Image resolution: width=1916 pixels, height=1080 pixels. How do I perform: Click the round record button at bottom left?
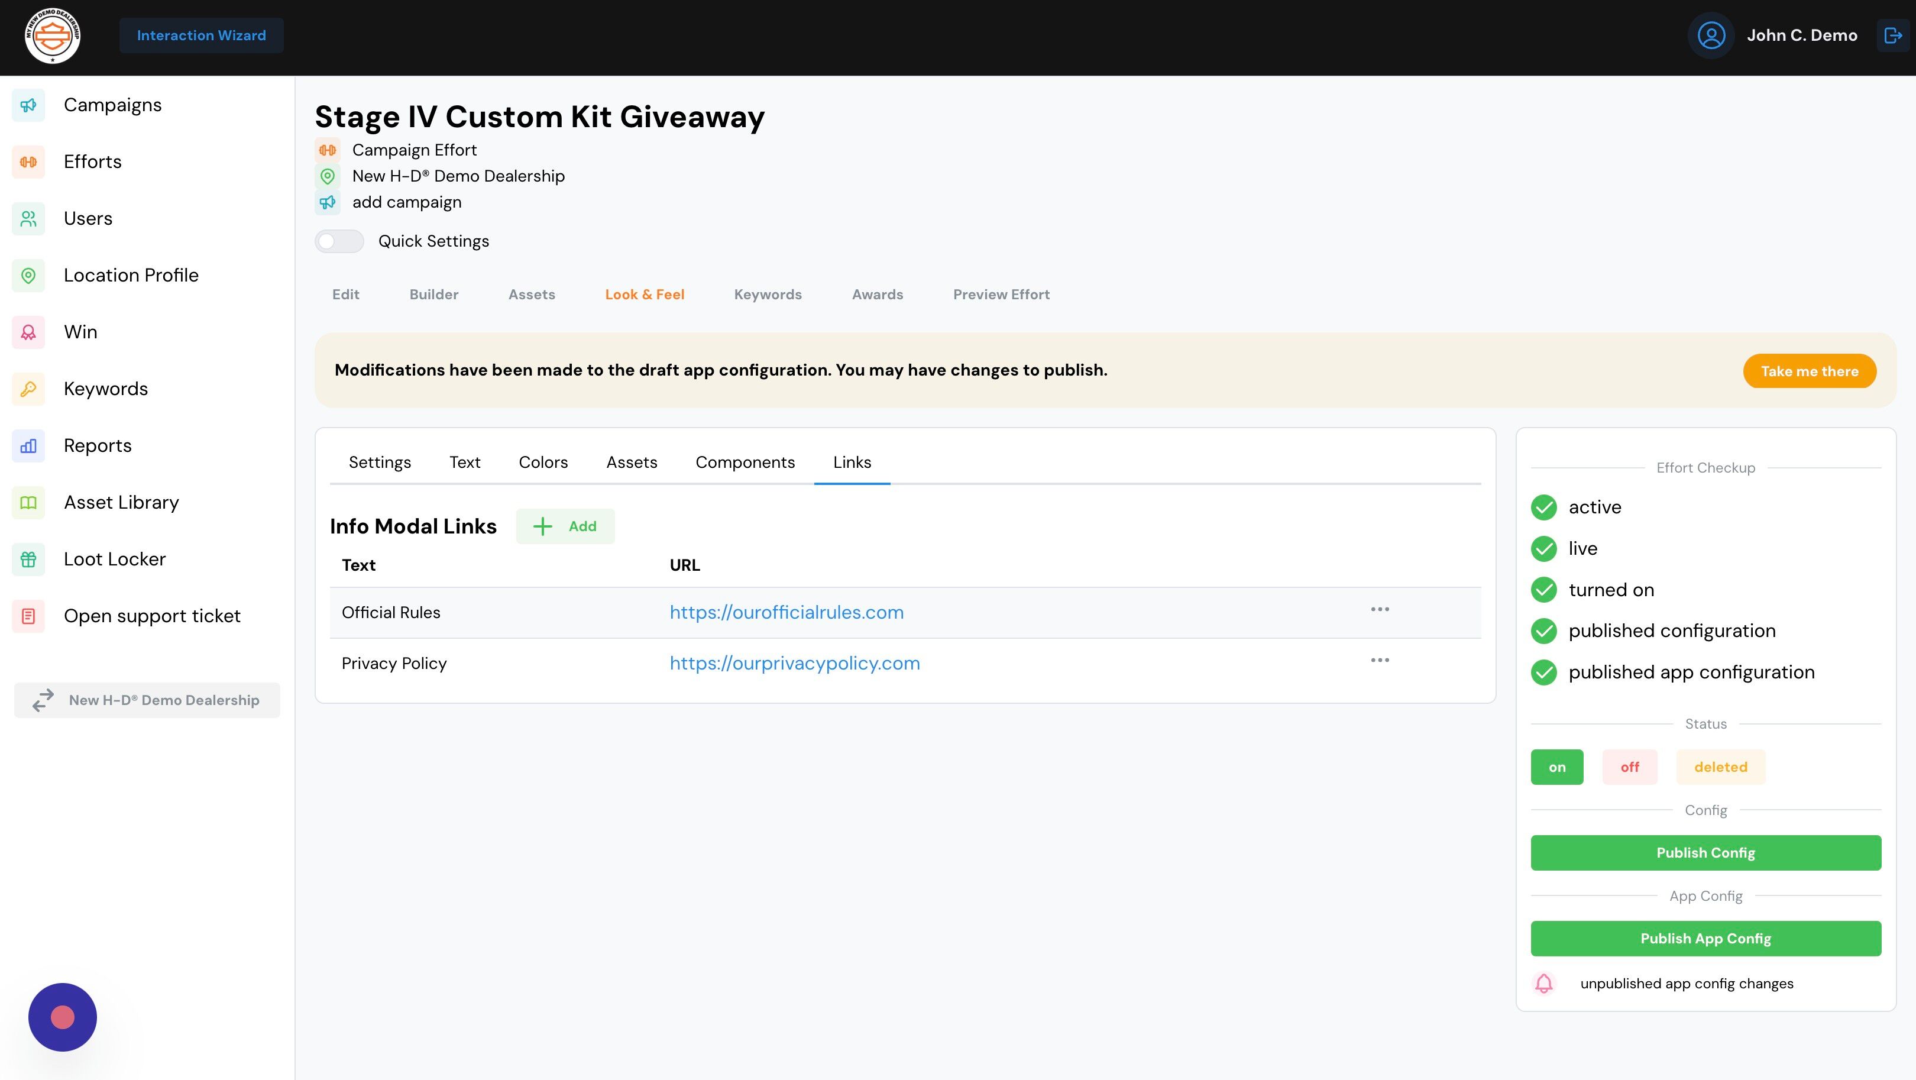coord(63,1017)
